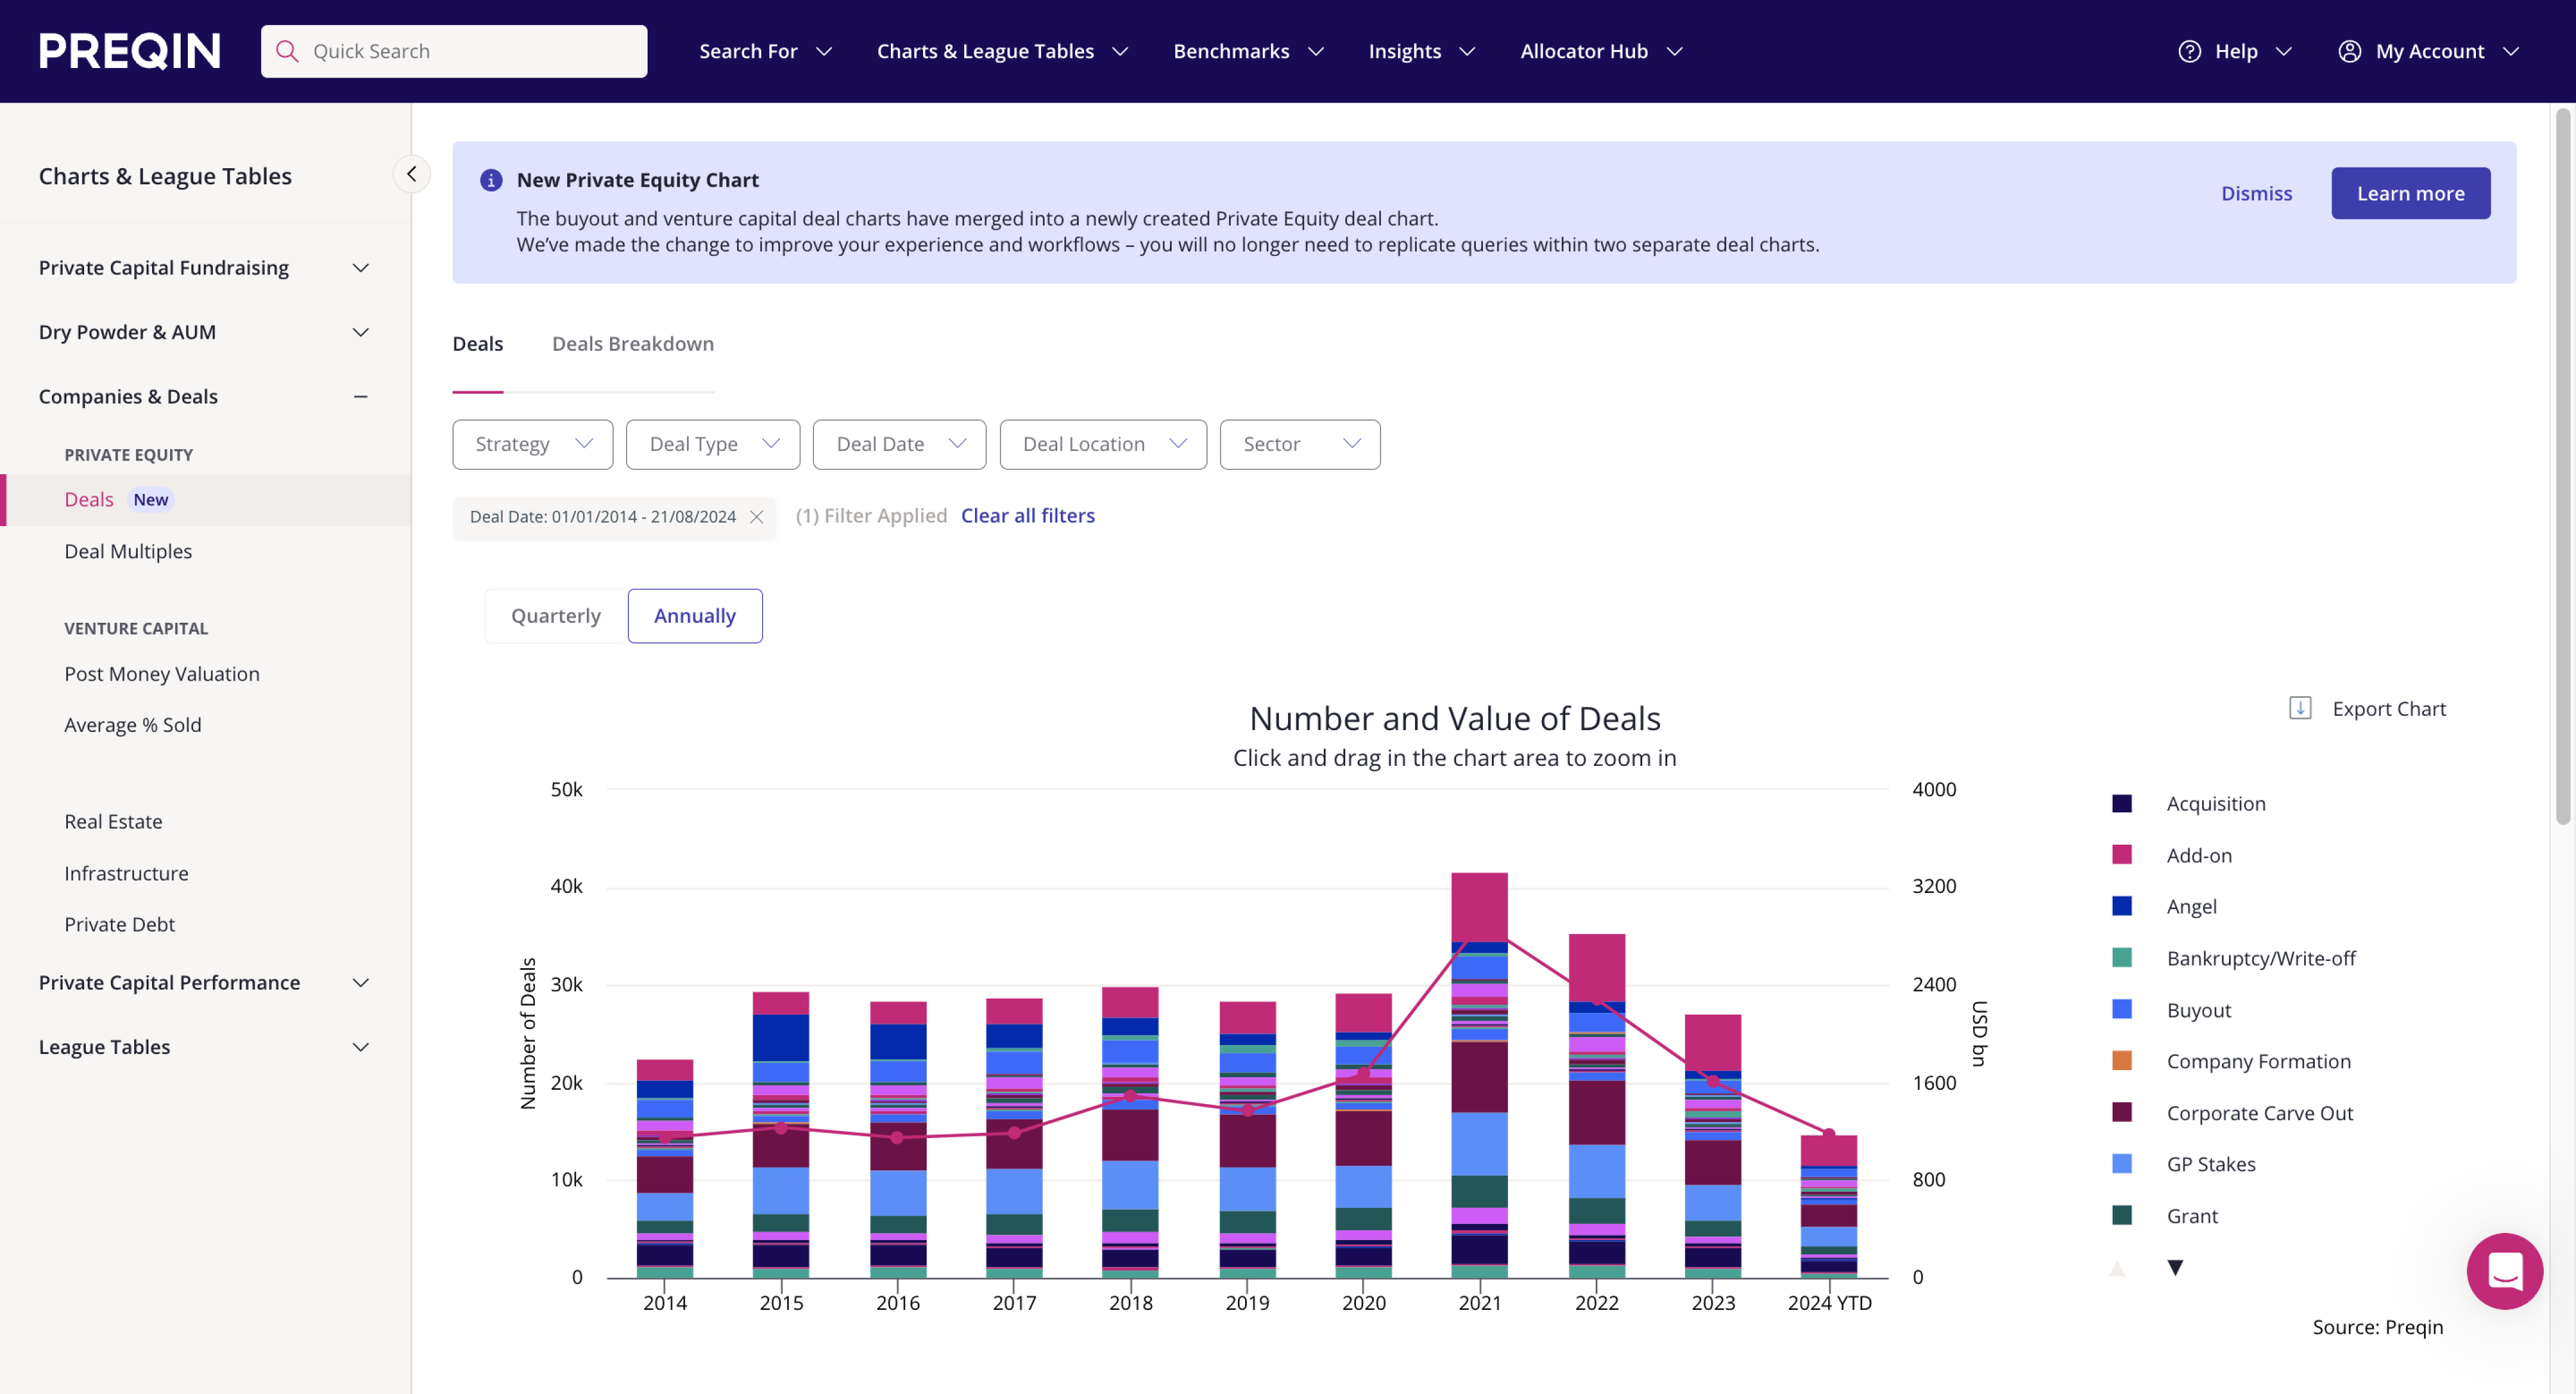Remove the Deal Date filter chip
This screenshot has height=1394, width=2576.
coord(757,516)
